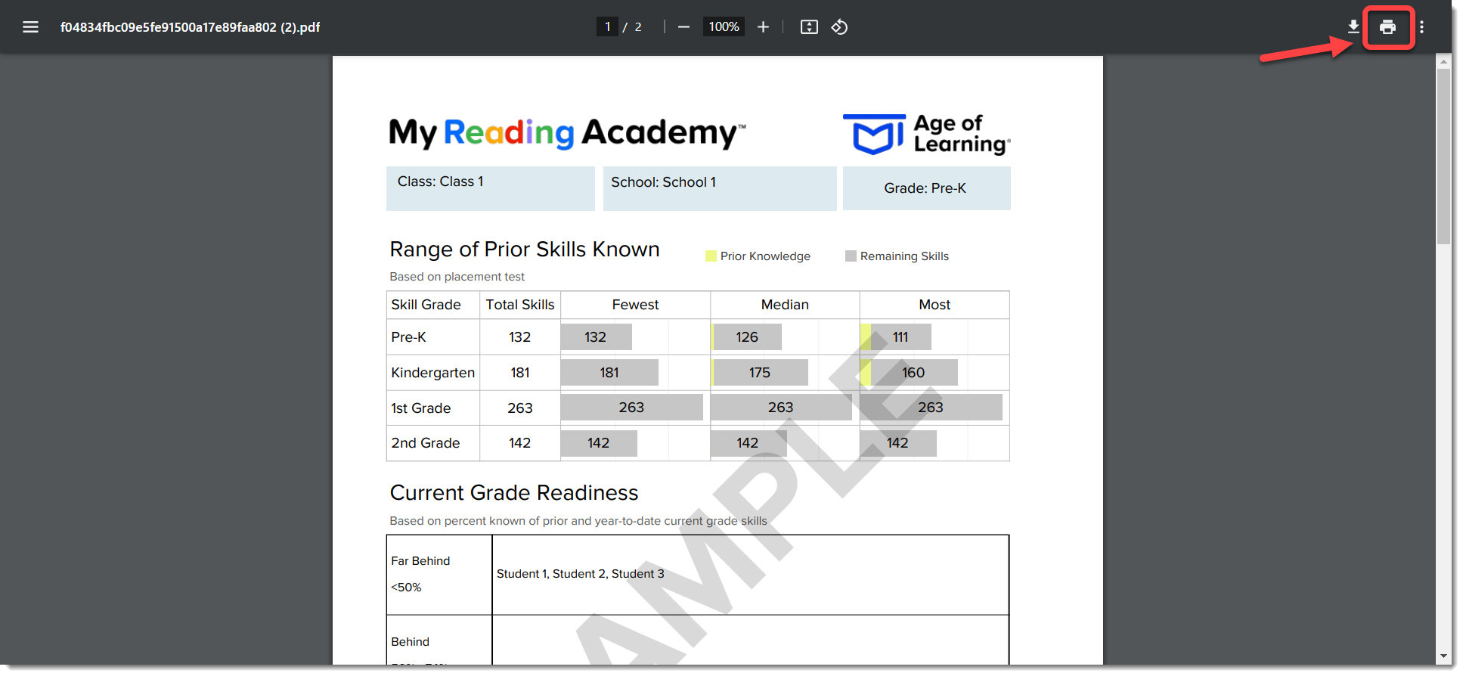Click 'Student 1, Student 2, Student 3' text
Screen dimensions: 1463x676
coord(581,574)
